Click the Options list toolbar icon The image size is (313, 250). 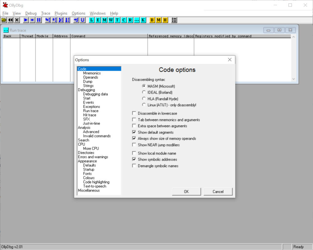click(x=174, y=20)
